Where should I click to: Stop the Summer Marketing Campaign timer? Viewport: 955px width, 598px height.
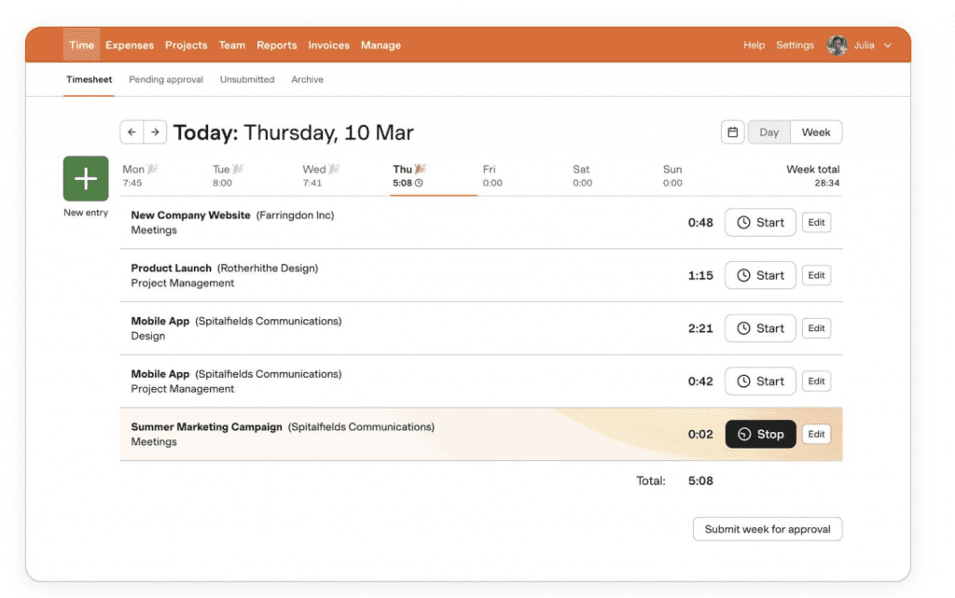[x=760, y=435]
